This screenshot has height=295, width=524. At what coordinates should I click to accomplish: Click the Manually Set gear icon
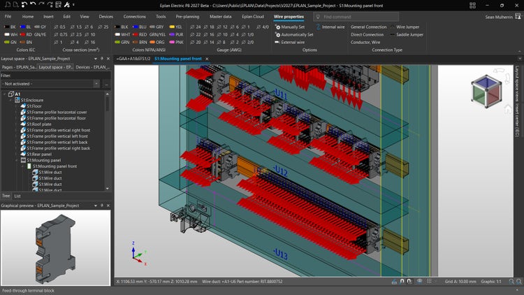(x=277, y=27)
